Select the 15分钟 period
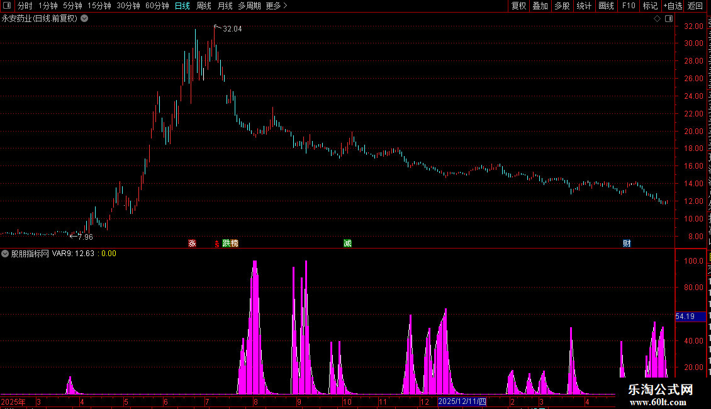 point(99,6)
